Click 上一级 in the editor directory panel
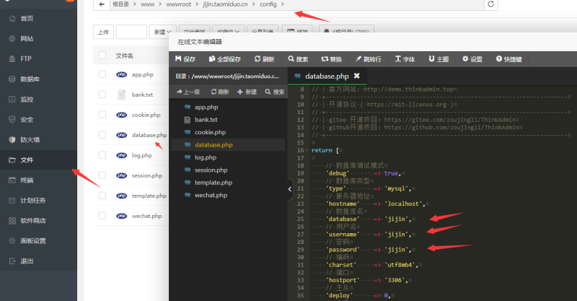The width and height of the screenshot is (577, 301). point(188,92)
